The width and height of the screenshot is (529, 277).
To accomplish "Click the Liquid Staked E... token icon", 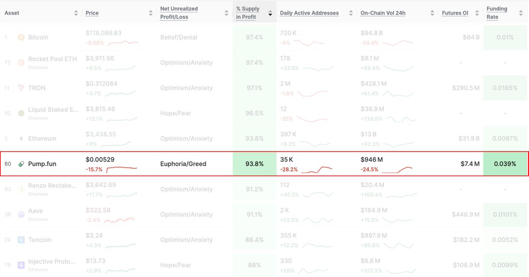I will pos(21,113).
